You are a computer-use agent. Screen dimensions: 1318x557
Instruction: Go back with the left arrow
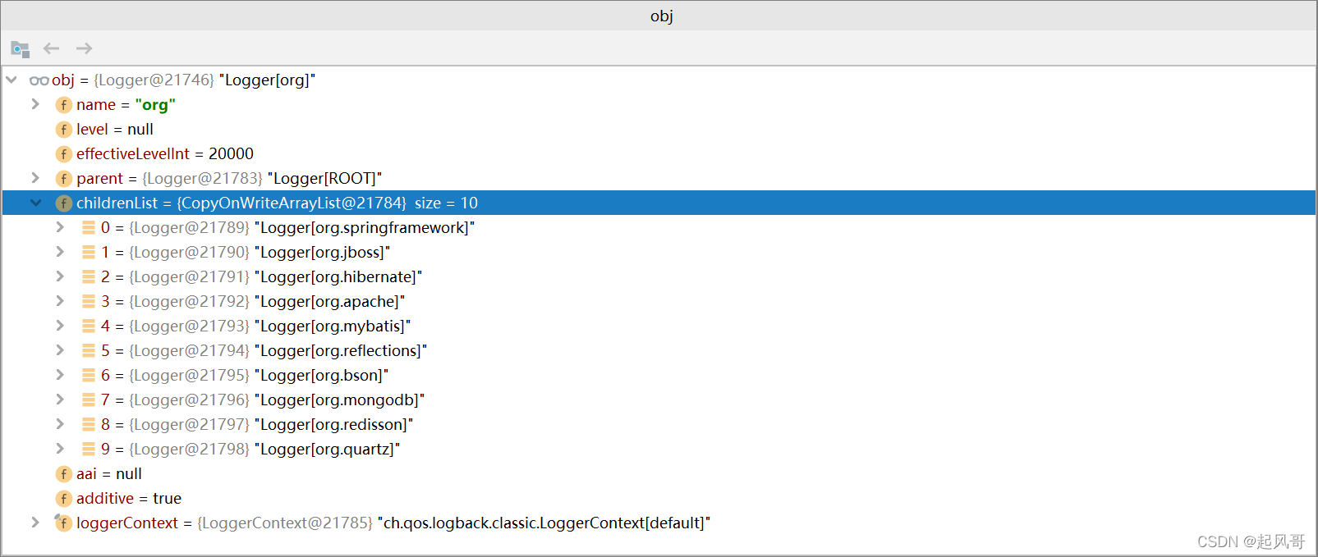coord(52,48)
